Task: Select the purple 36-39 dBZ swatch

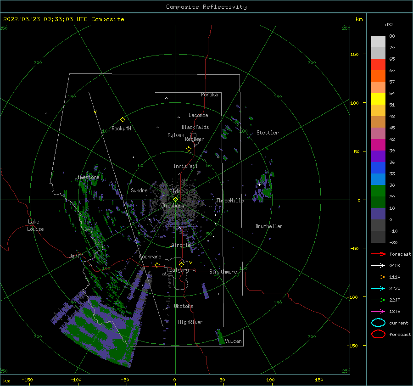Action: click(x=378, y=157)
